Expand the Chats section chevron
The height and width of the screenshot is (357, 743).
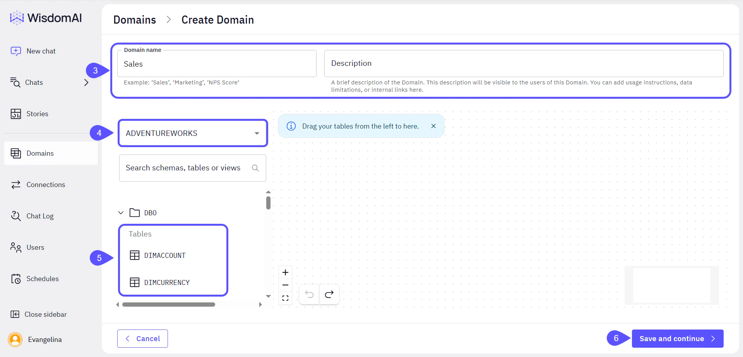point(86,82)
